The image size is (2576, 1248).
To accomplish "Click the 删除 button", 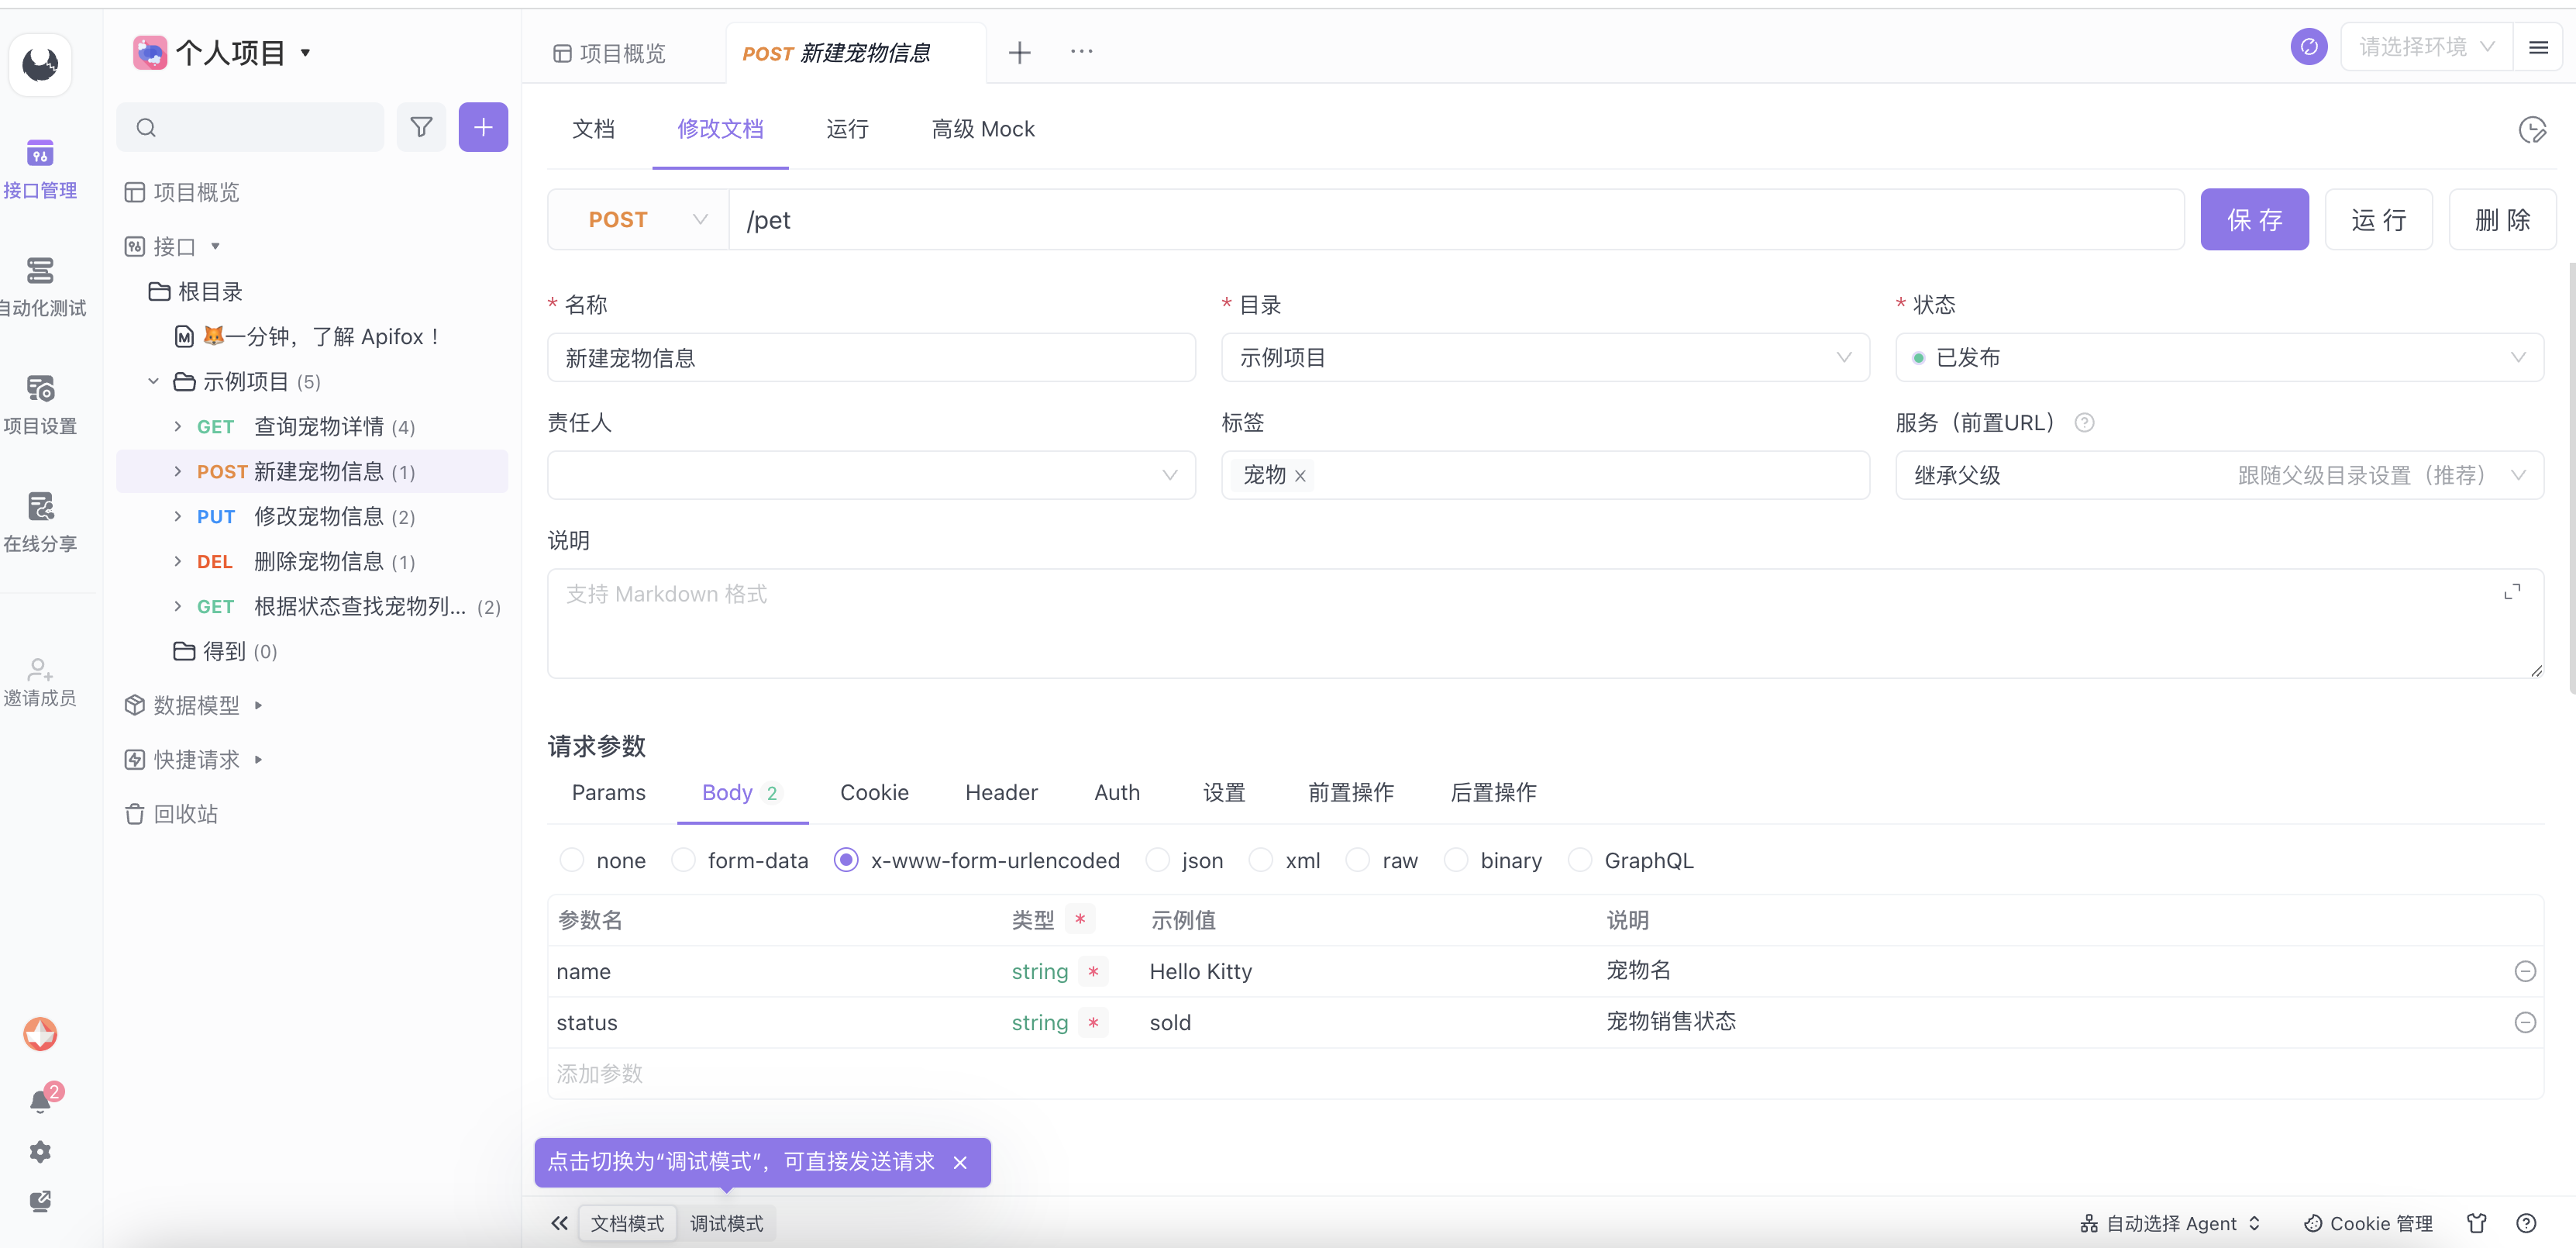I will tap(2502, 219).
